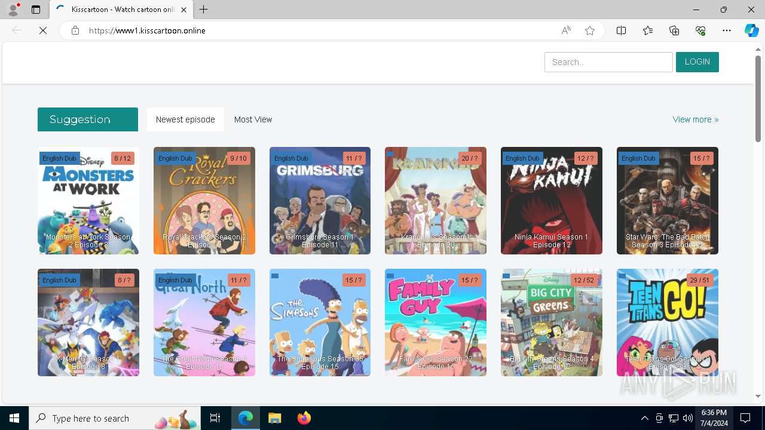
Task: Add this page to favorites
Action: [590, 30]
